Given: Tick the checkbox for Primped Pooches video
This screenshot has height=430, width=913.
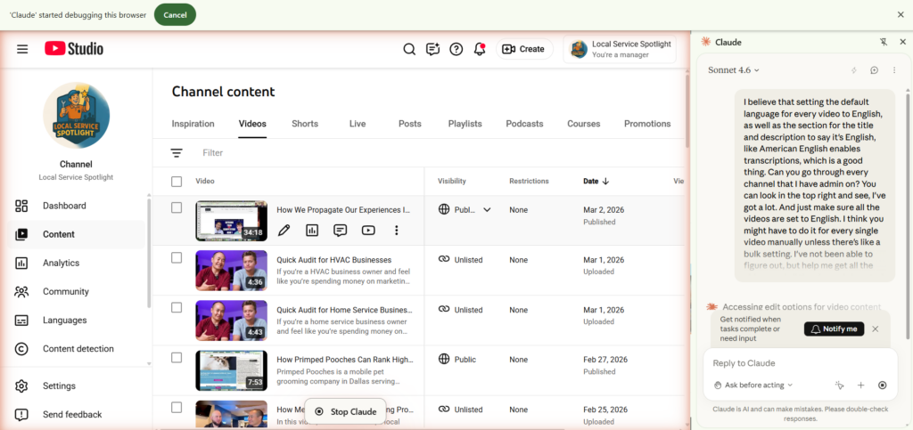Looking at the screenshot, I should [x=177, y=358].
